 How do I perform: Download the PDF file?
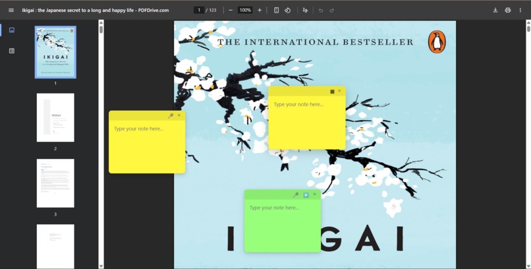coord(495,10)
